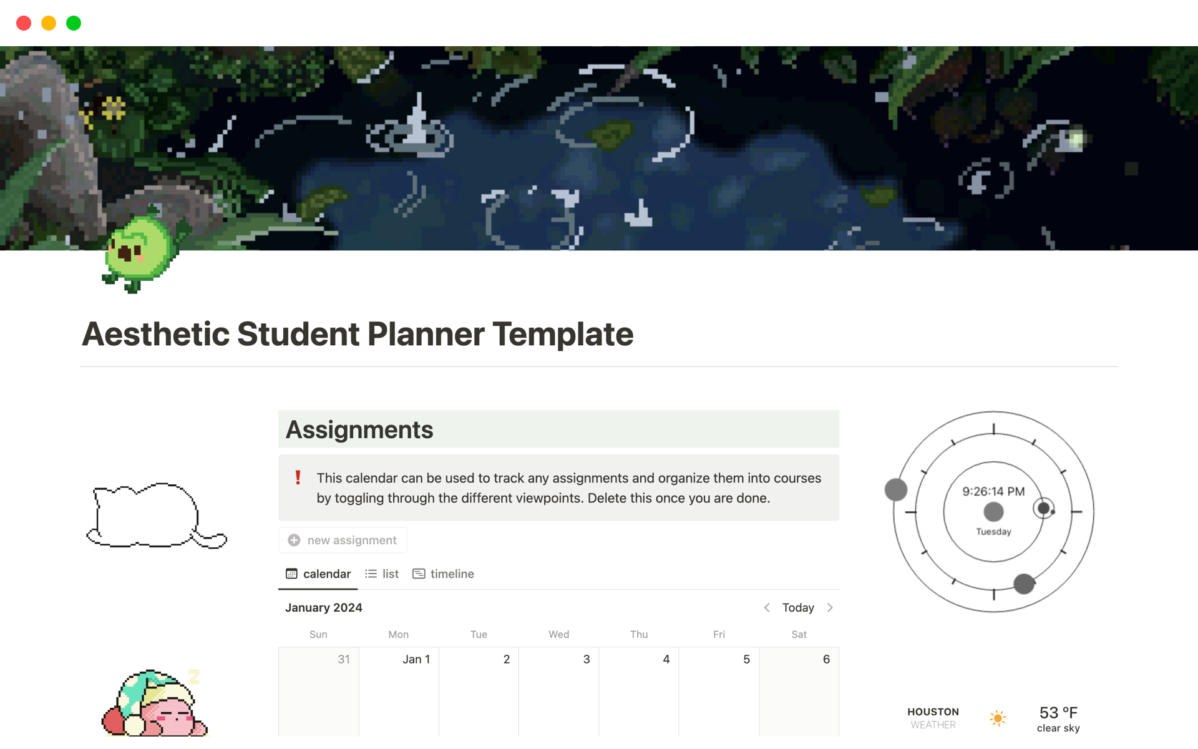Click the red exclamation icon in the callout
Screen dimensions: 1198x749
[x=298, y=479]
